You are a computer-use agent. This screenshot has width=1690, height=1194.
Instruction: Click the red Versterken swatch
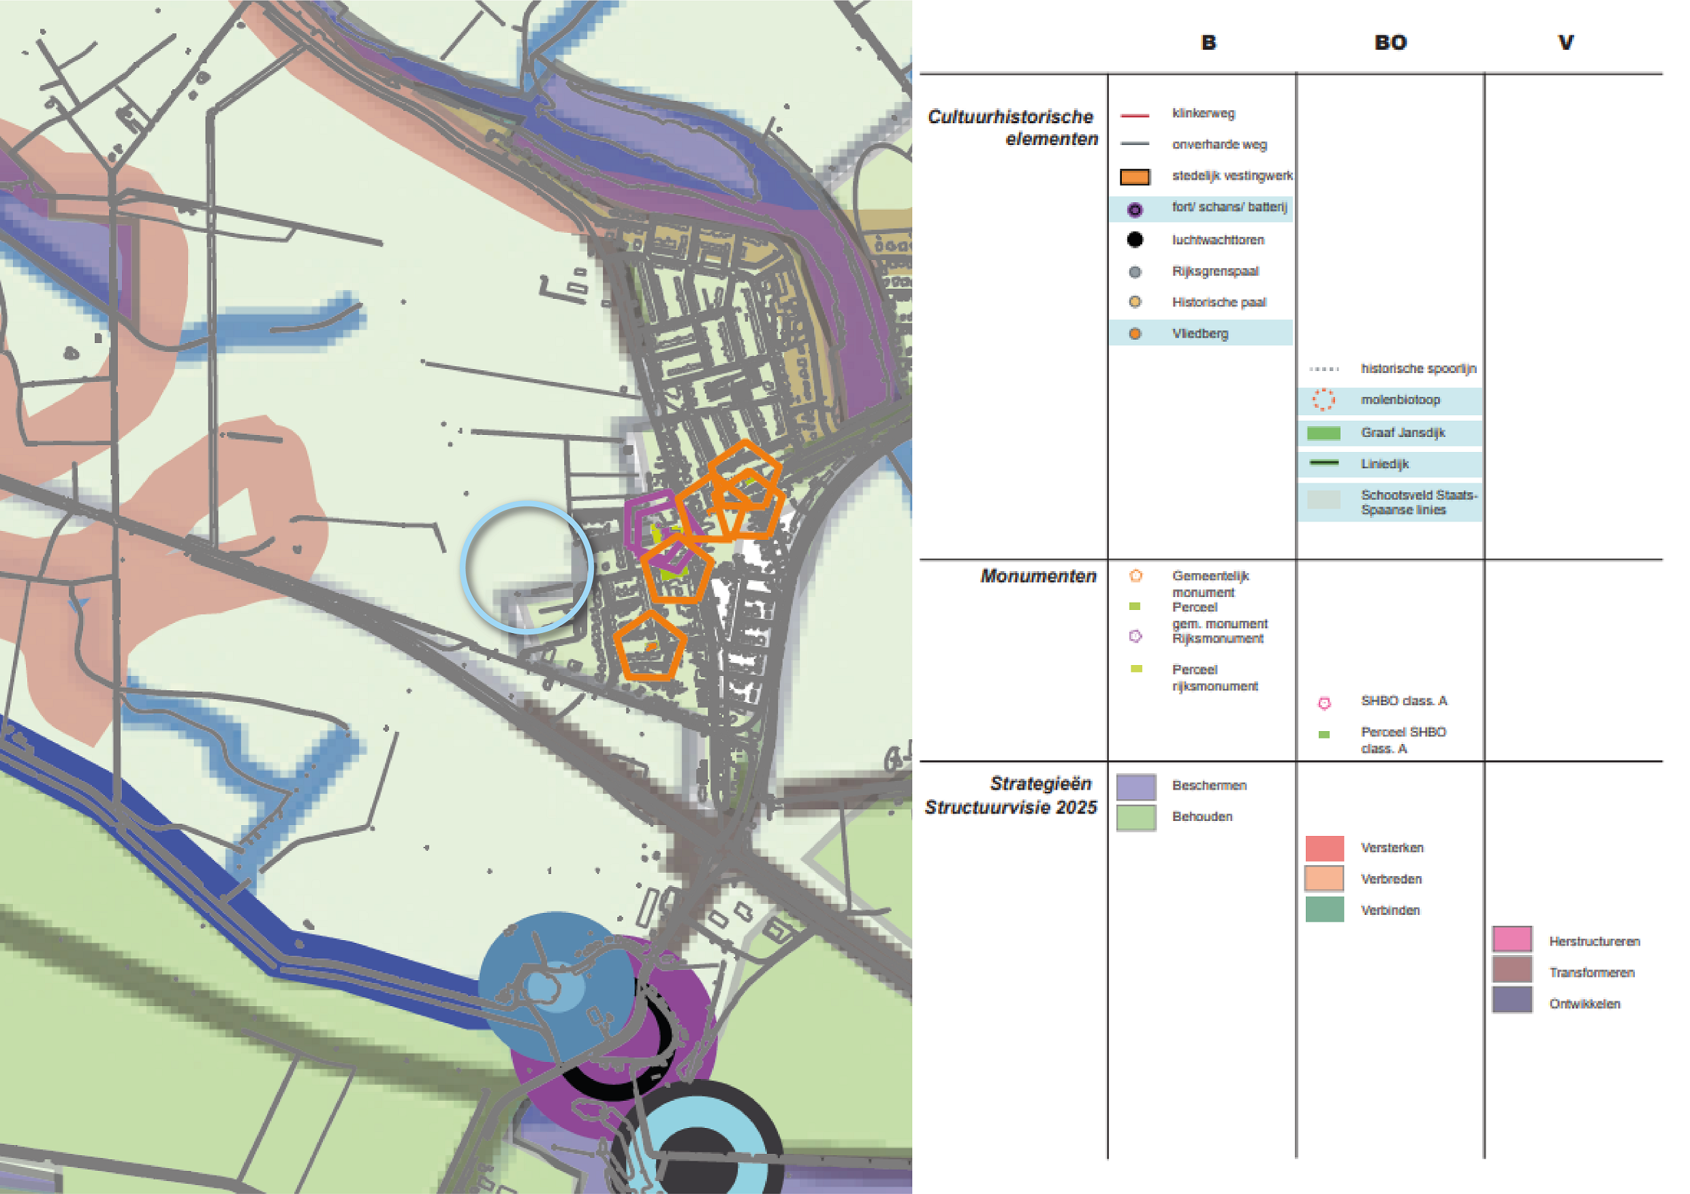[x=1324, y=848]
